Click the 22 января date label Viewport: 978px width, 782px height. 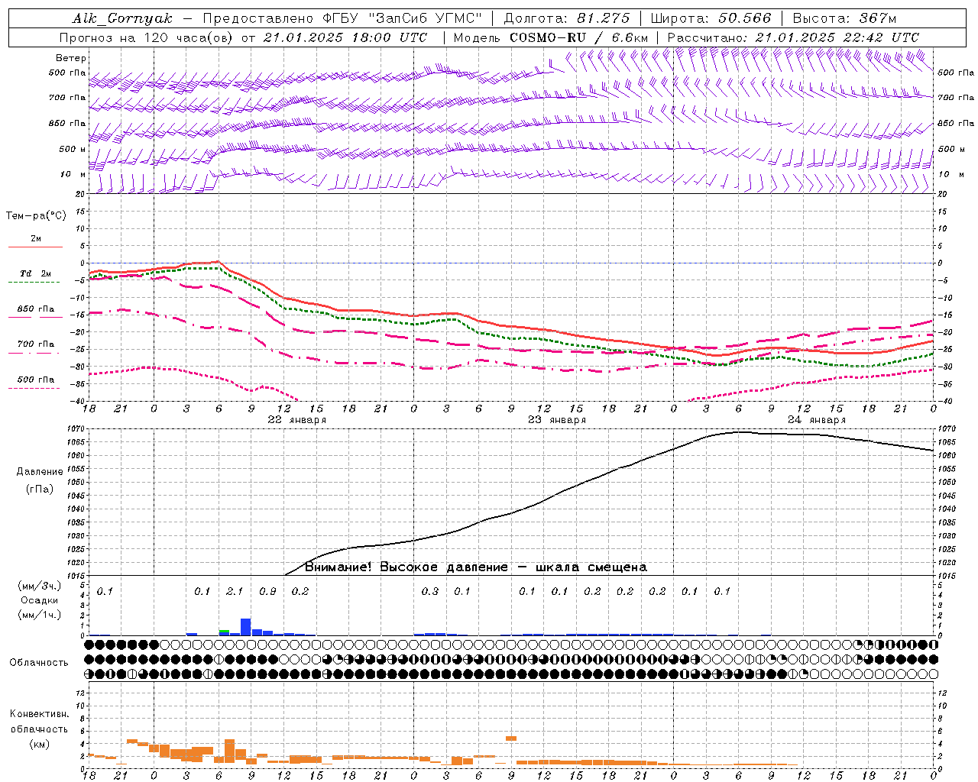pyautogui.click(x=297, y=420)
